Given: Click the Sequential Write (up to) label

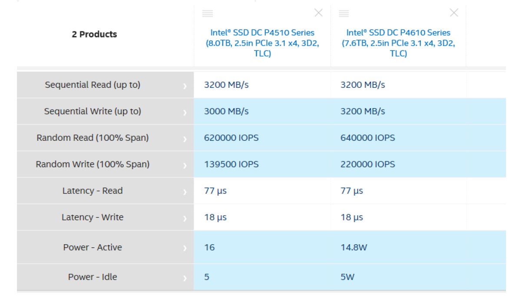Looking at the screenshot, I should (x=93, y=111).
